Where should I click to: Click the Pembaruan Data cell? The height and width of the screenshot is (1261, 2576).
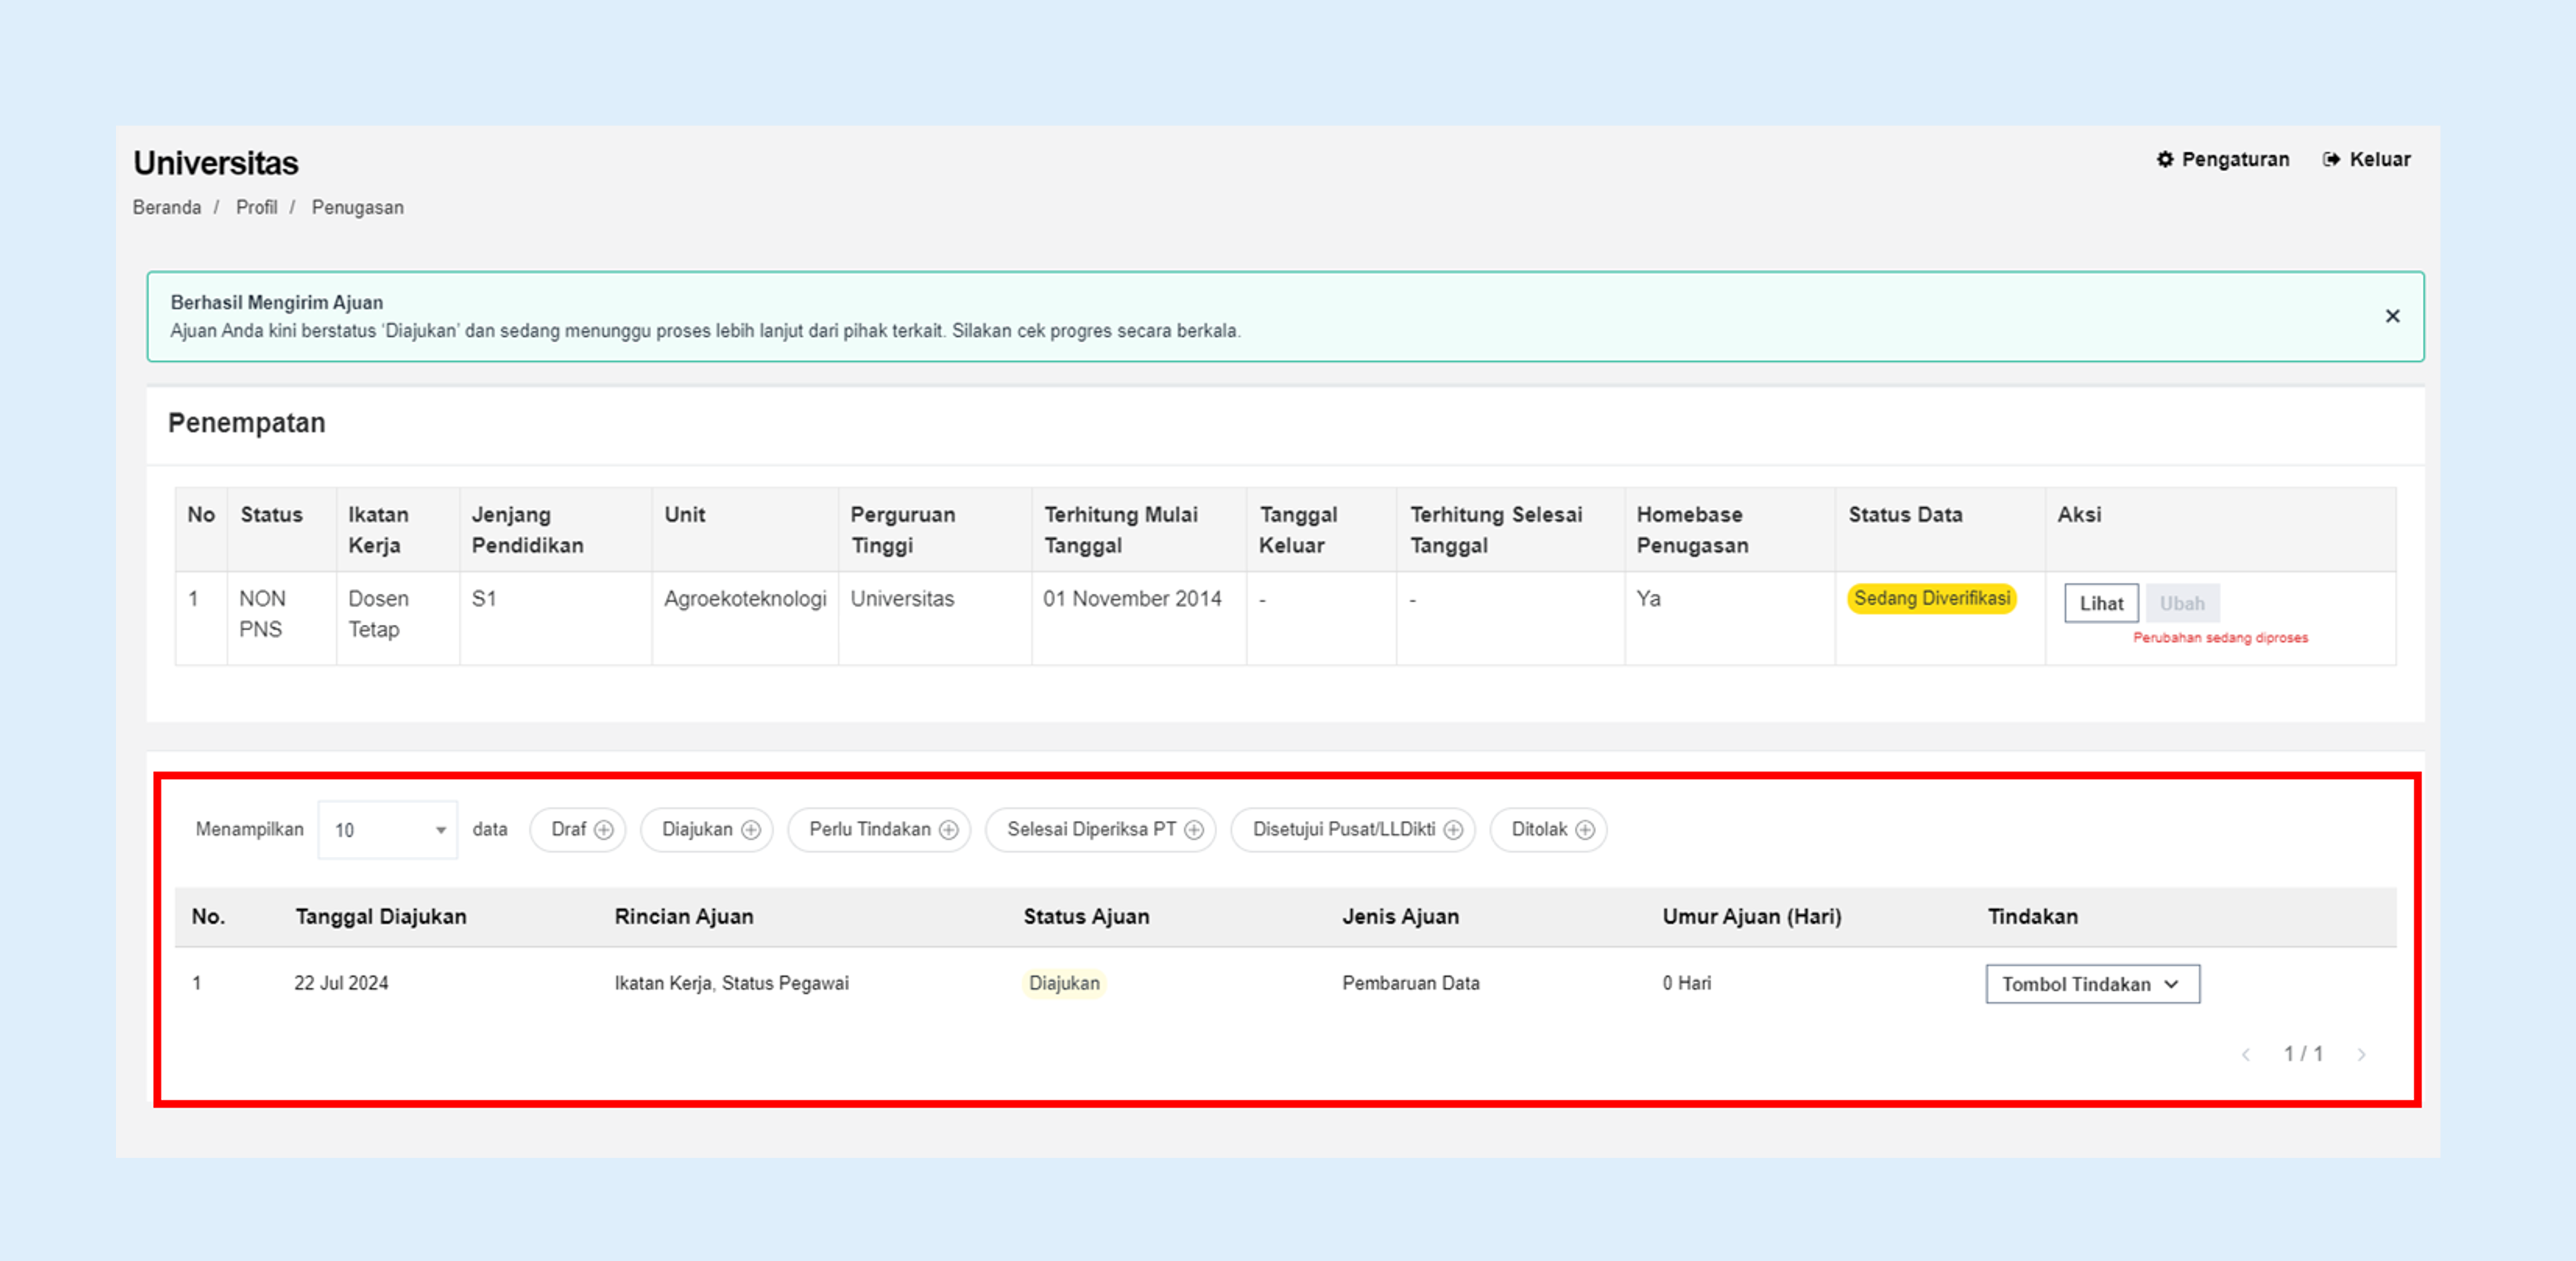1410,983
